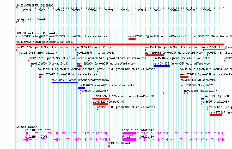232x149 pixels.
Task: Click the nsv508733 variant label
Action: click(217, 47)
